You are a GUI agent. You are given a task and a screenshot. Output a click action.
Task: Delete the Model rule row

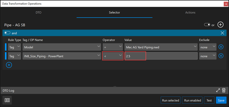click(221, 47)
